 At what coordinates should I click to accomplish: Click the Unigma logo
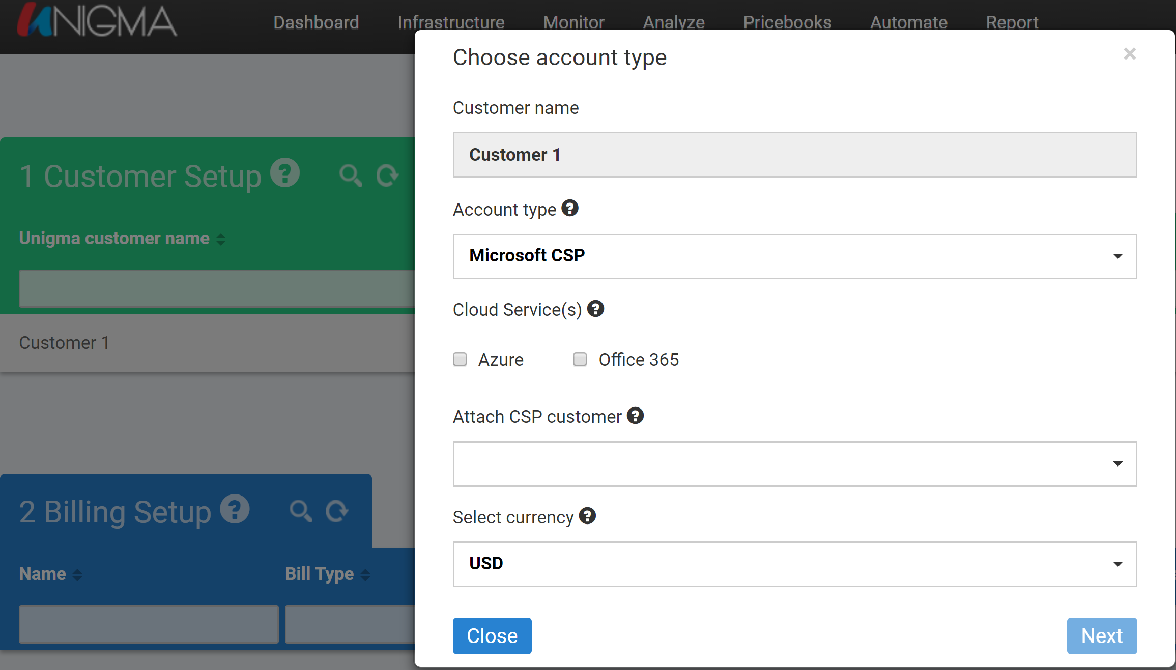pos(97,20)
